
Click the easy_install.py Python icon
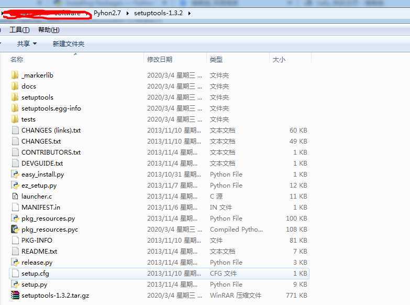click(x=15, y=175)
